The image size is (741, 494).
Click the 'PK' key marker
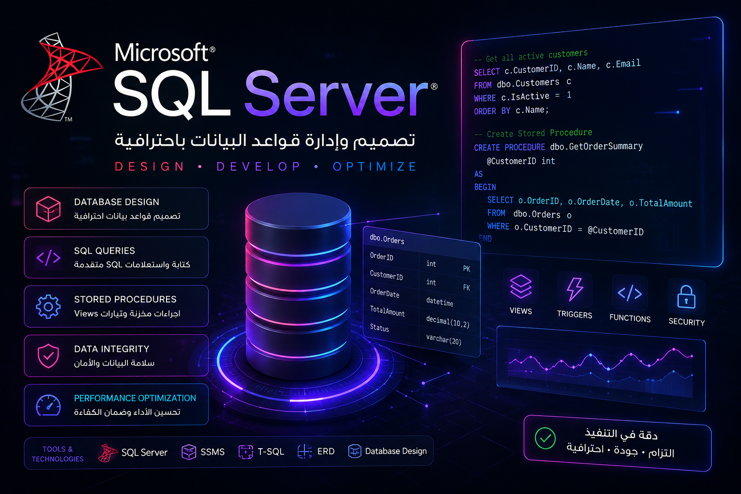[x=467, y=269]
